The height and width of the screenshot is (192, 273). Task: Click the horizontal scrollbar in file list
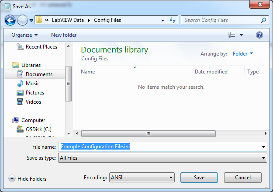click(x=149, y=133)
